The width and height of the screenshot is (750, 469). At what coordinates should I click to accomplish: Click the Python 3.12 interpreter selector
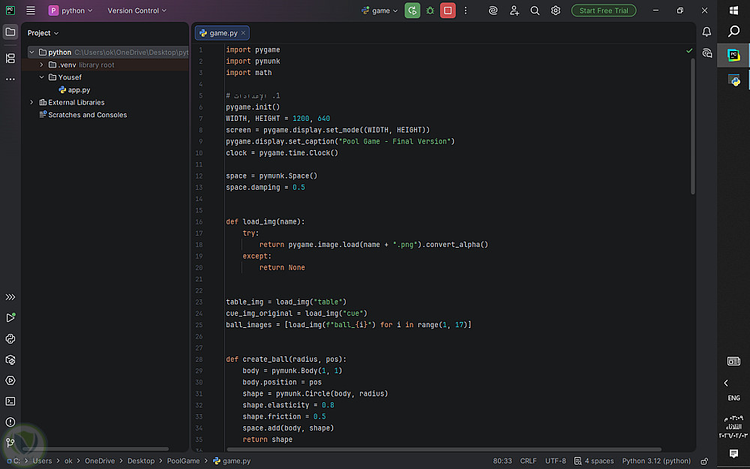pyautogui.click(x=656, y=461)
